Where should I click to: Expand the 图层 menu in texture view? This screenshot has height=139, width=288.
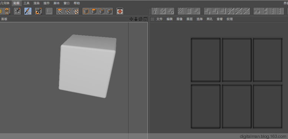(x=190, y=19)
